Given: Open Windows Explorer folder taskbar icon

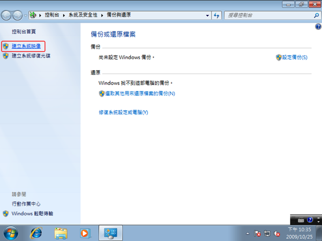Looking at the screenshot, I should [61, 233].
